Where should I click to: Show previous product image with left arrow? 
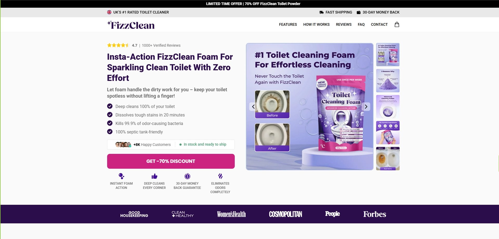pyautogui.click(x=253, y=107)
